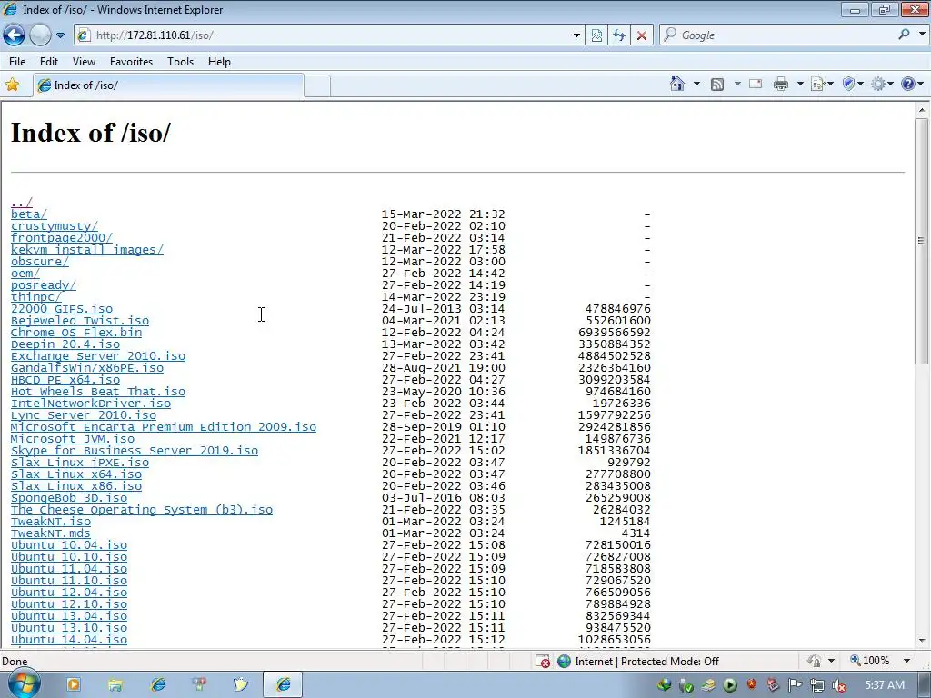931x698 pixels.
Task: Click the scrollbar down arrow
Action: [x=922, y=641]
